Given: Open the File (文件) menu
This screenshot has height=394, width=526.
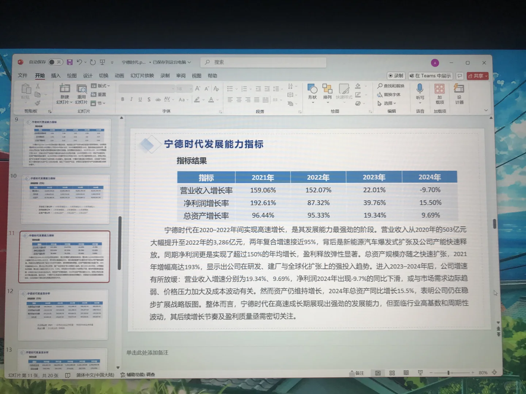Looking at the screenshot, I should [23, 76].
